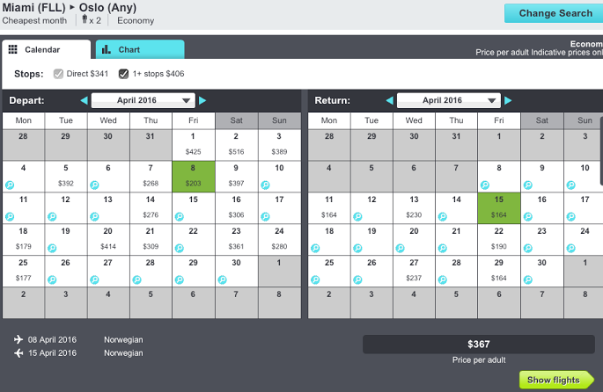Go to next return month arrow
The height and width of the screenshot is (392, 603).
[x=508, y=100]
